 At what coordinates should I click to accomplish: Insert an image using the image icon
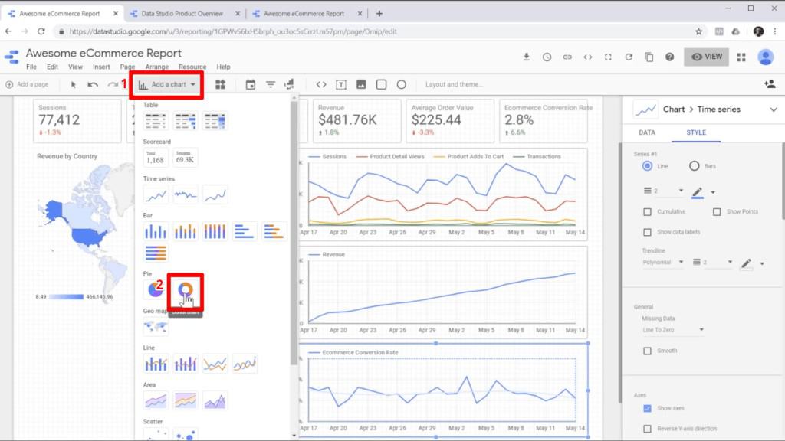coord(361,84)
